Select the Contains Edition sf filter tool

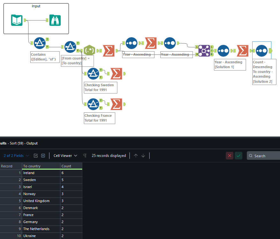pos(40,43)
